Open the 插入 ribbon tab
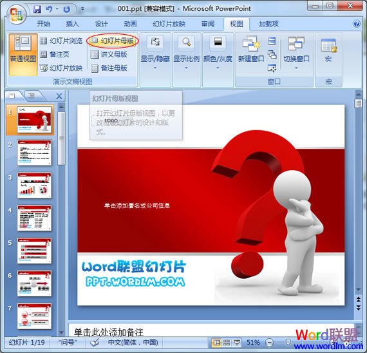Viewport: 367px width, 353px height. [72, 24]
